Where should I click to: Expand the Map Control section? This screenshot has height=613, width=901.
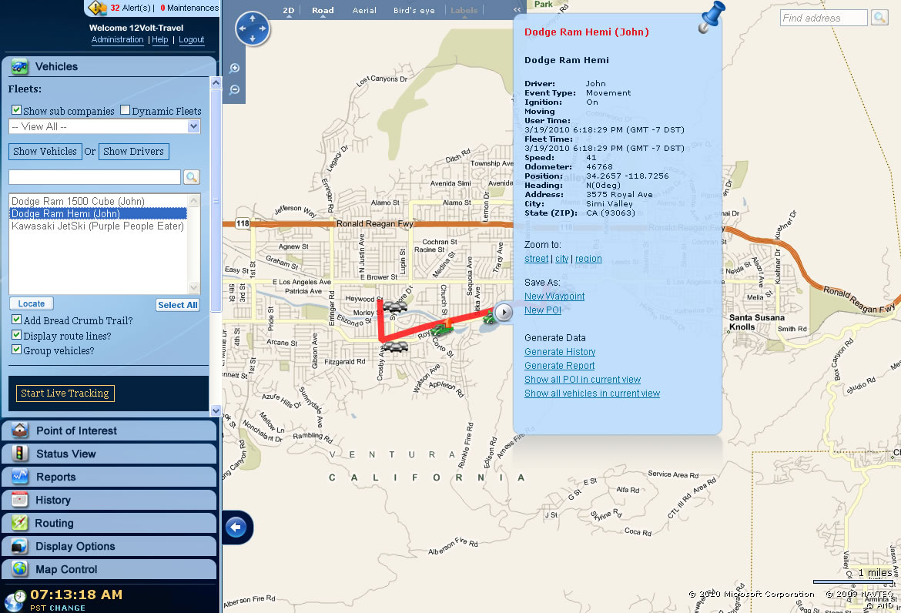[x=109, y=569]
